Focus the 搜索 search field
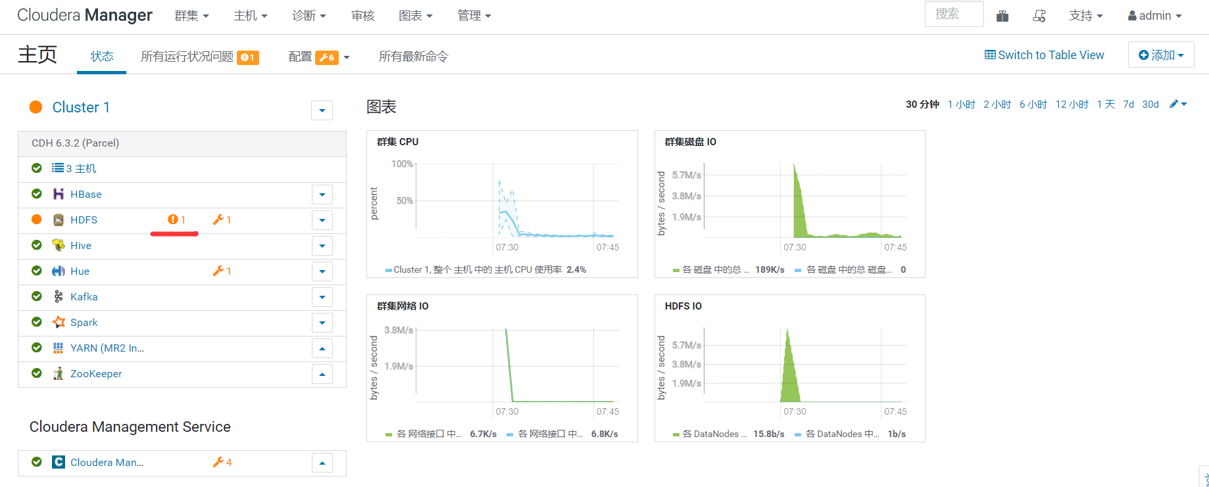This screenshot has width=1209, height=487. (x=954, y=14)
